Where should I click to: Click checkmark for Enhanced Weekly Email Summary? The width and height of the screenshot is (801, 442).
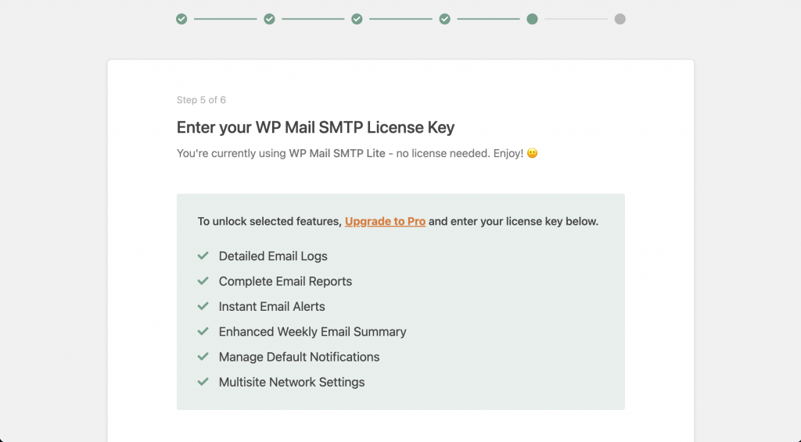pos(203,332)
